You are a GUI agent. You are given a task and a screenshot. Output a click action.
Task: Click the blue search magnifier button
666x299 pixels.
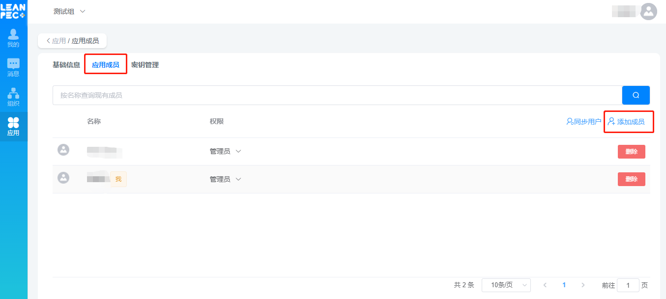point(636,95)
